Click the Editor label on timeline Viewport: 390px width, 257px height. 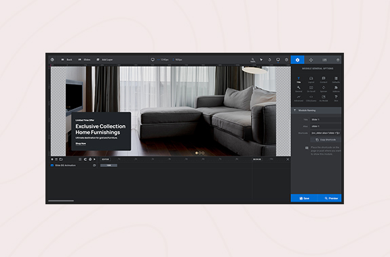click(x=105, y=160)
